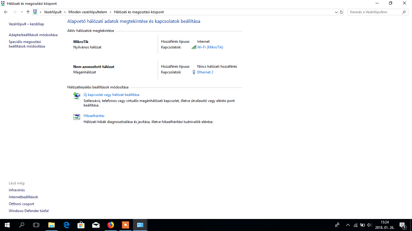Click the Nem azonosított hálózat name
Screen dimensions: 412x231
pyautogui.click(x=94, y=67)
